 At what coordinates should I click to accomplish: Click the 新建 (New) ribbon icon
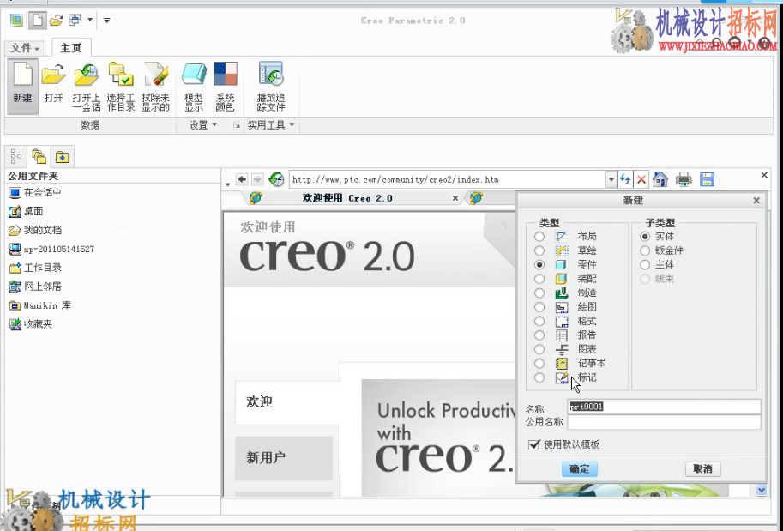(x=22, y=87)
